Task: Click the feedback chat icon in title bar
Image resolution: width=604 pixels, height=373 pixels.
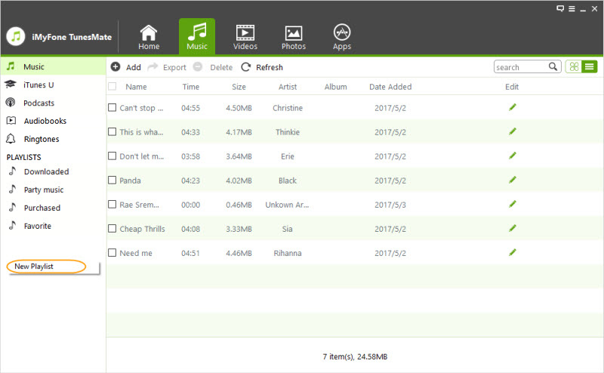Action: coord(560,8)
